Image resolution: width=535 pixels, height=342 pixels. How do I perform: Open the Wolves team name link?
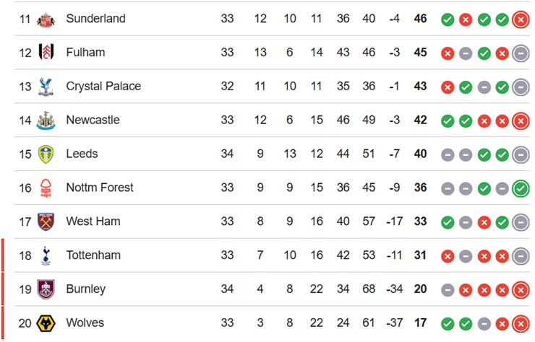point(85,323)
